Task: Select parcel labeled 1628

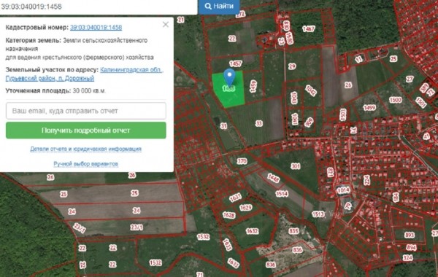Action: [228, 215]
